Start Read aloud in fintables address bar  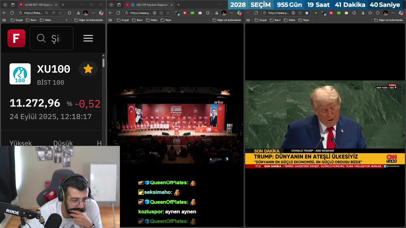pyautogui.click(x=53, y=13)
